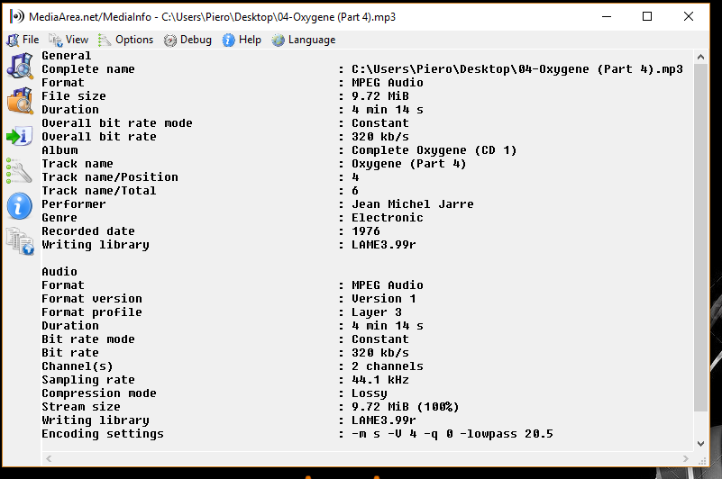Open preferences wrench icon in sidebar
The height and width of the screenshot is (479, 722).
[x=19, y=171]
